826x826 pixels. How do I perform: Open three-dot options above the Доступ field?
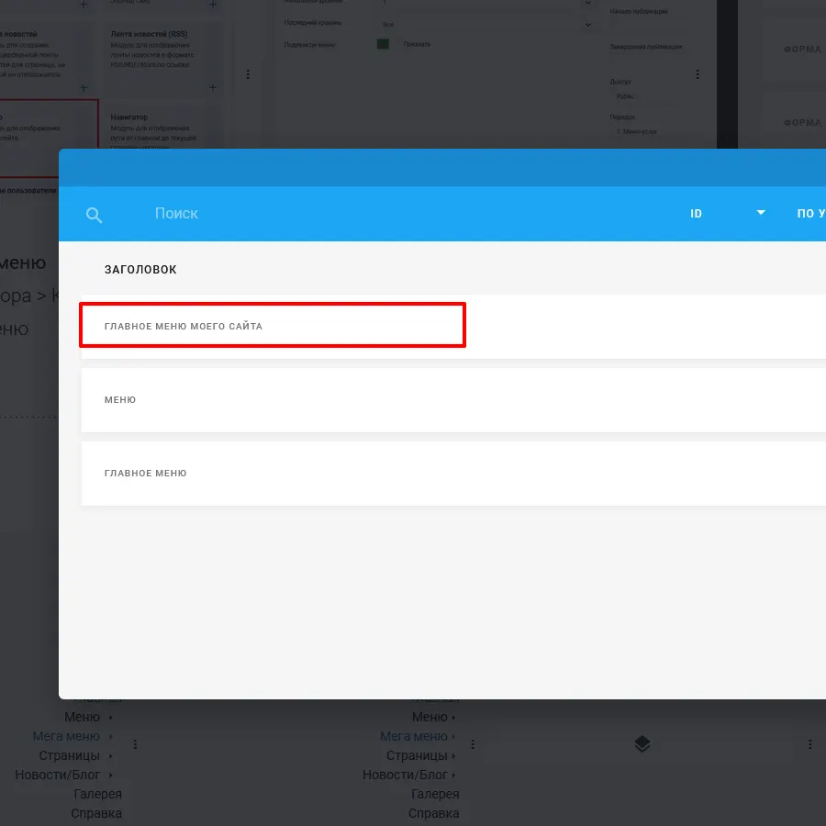tap(698, 74)
